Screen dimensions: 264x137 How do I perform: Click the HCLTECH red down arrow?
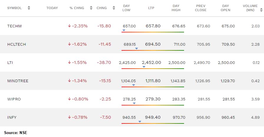tap(69, 44)
